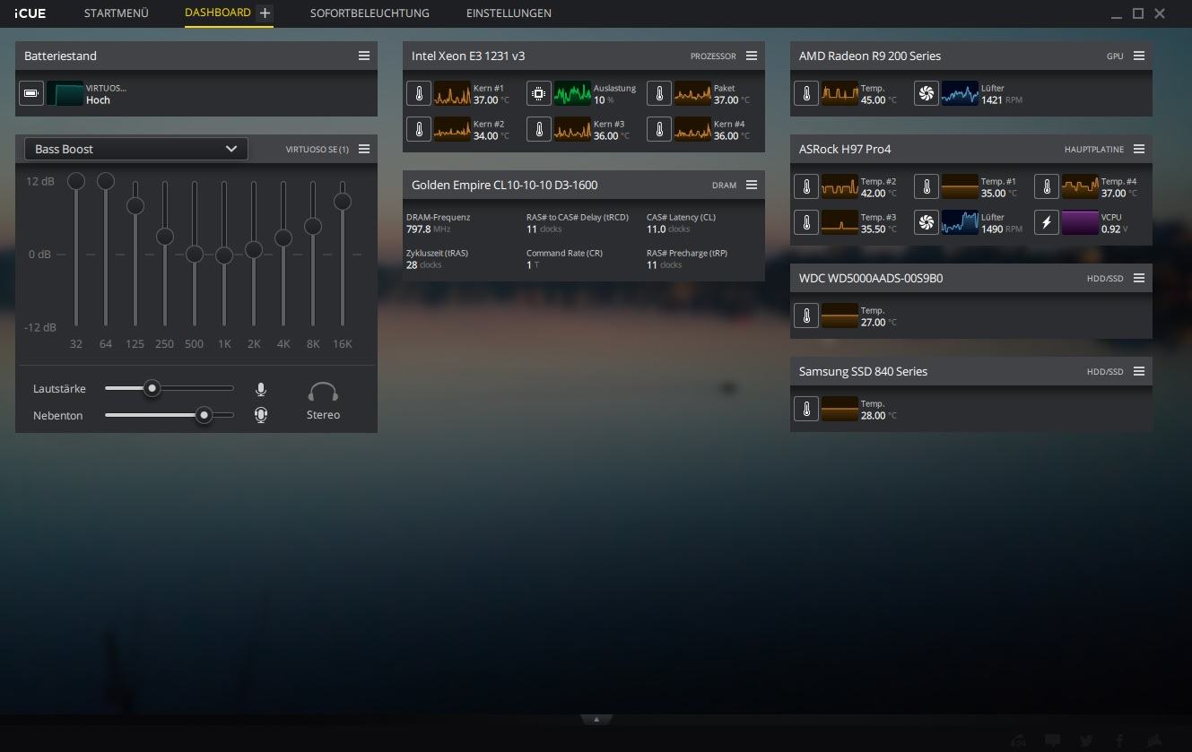
Task: Click the Kern #1 temperature graph
Action: pos(452,93)
